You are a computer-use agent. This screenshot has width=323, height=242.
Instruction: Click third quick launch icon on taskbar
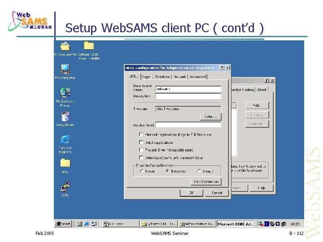coord(94,224)
